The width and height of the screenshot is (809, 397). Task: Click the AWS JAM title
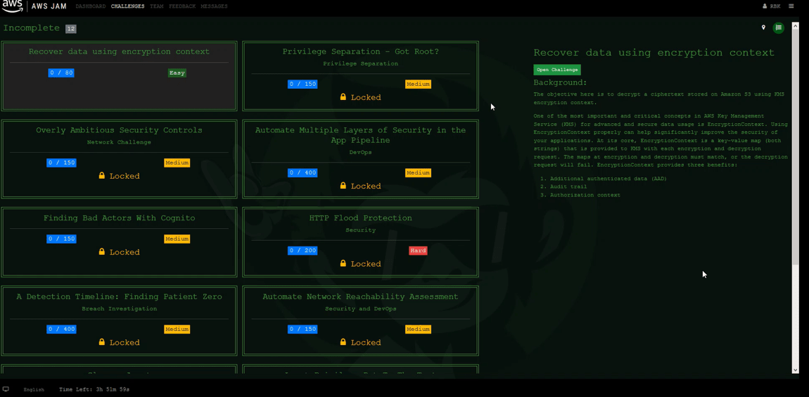pyautogui.click(x=49, y=6)
